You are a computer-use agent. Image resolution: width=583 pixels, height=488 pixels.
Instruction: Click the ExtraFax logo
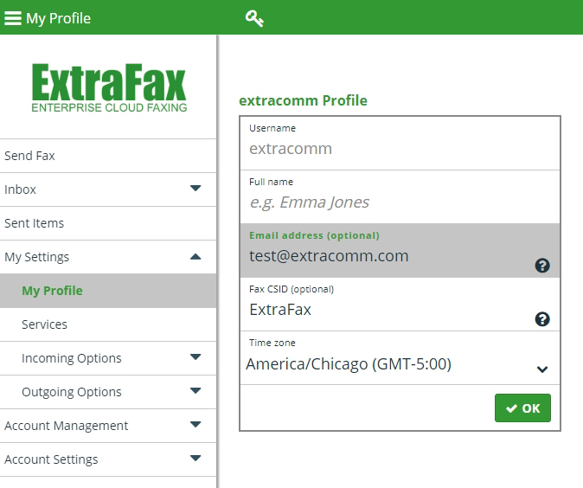pyautogui.click(x=109, y=87)
